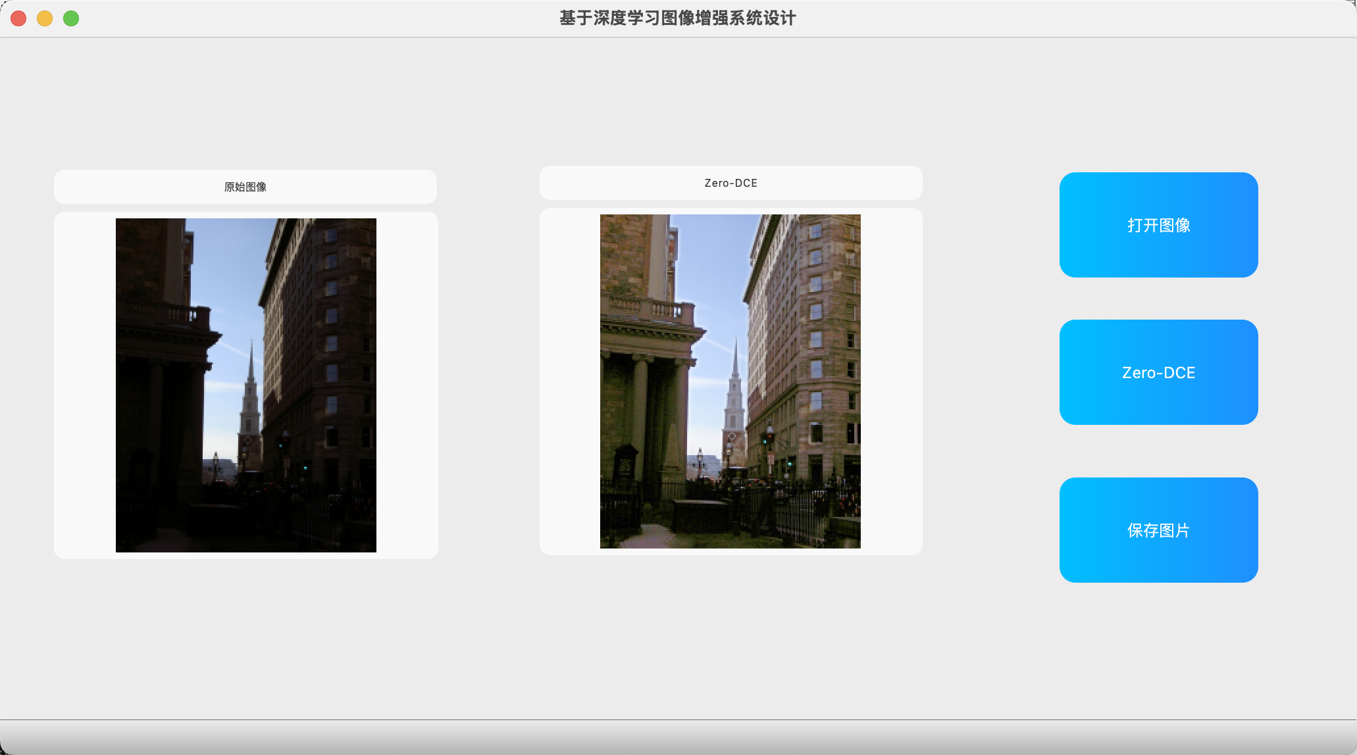Click the Zero-DCE header label above result

click(730, 183)
